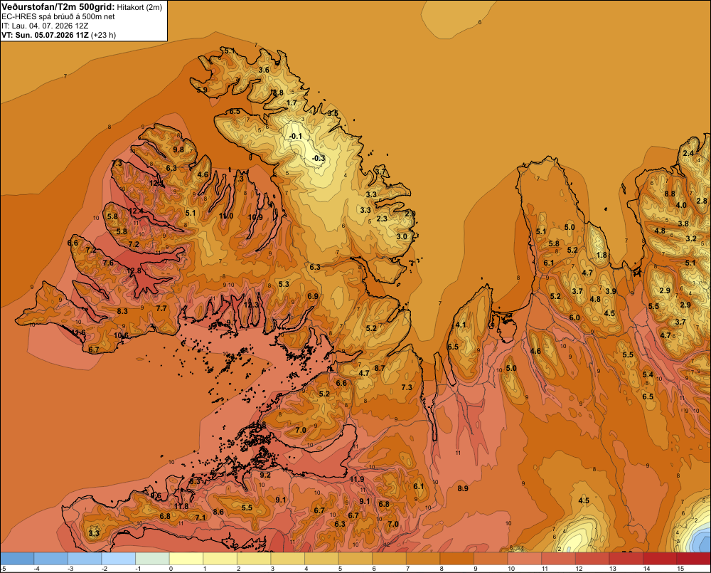Click the "3.9" temperature value
711x573 pixels.
coord(611,291)
